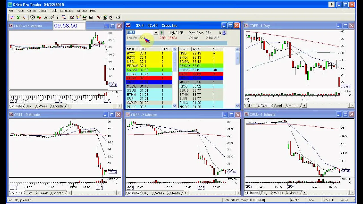
Task: Select Minute tab in CREE--2 Minute chart
Action: click(x=133, y=193)
